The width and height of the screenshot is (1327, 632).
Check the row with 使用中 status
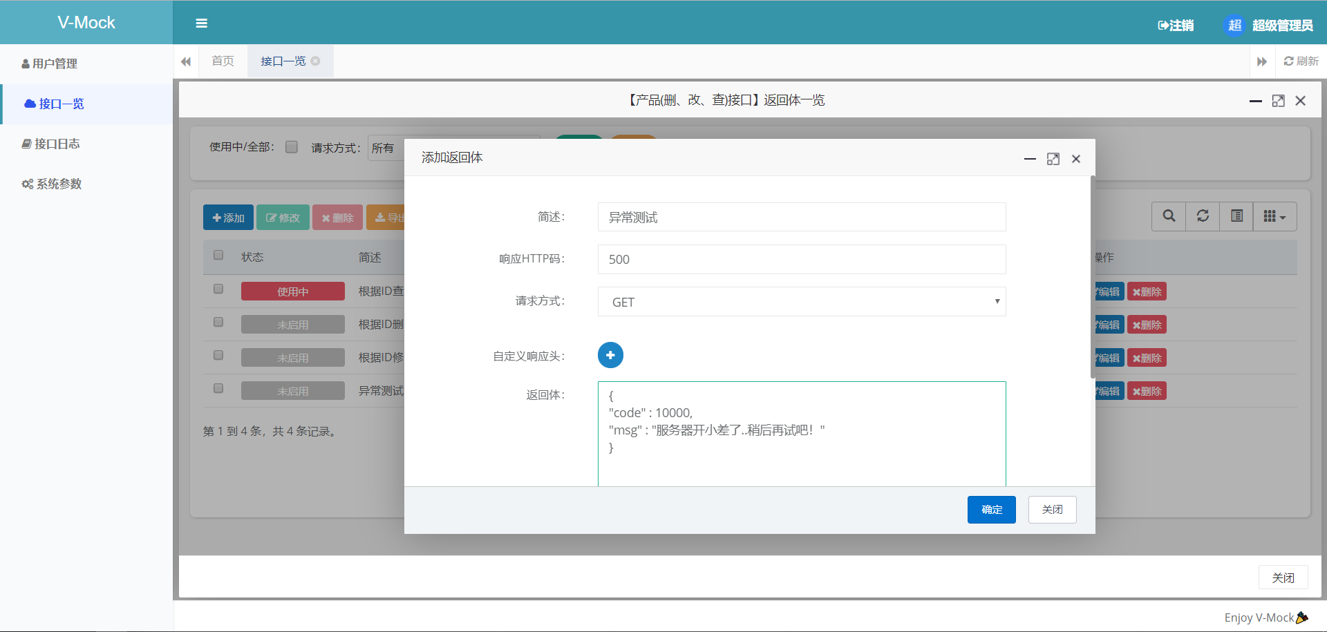coord(218,289)
